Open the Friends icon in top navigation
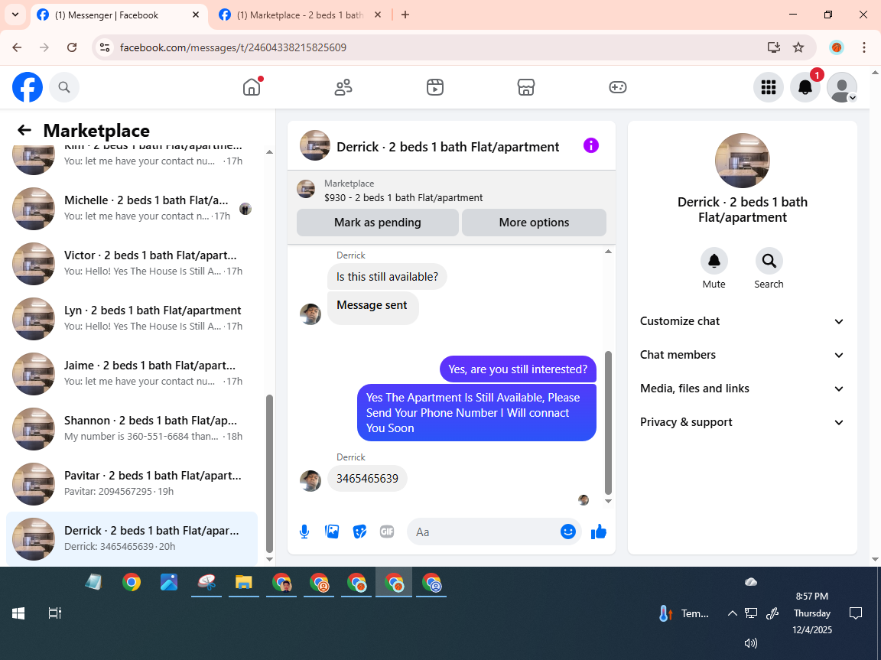 pyautogui.click(x=343, y=87)
